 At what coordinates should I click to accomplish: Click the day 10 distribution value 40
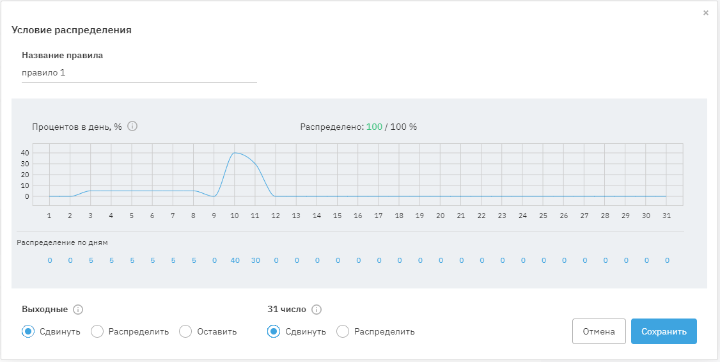pos(235,260)
